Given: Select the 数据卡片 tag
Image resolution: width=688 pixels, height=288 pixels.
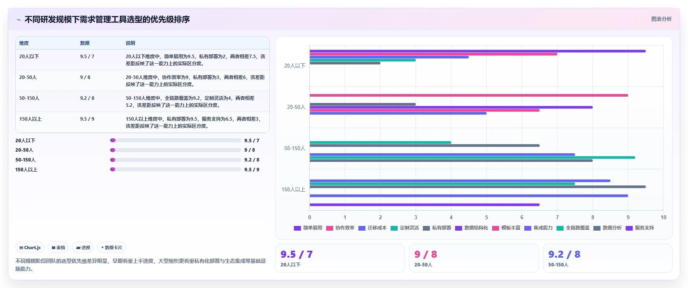Looking at the screenshot, I should click(112, 248).
